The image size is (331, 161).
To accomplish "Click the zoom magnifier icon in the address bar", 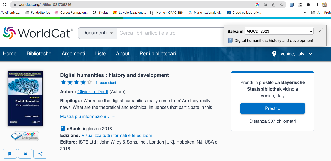I will tap(266, 5).
